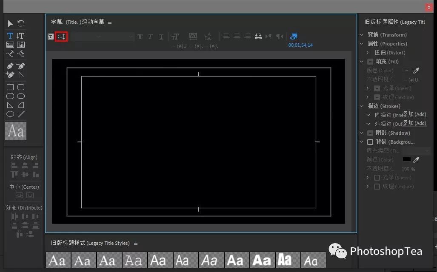437x272 pixels.
Task: Select the Add Anchor Point tool
Action: click(x=10, y=75)
